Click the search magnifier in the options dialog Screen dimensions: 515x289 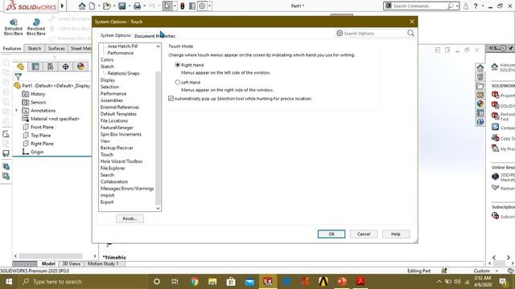point(410,33)
